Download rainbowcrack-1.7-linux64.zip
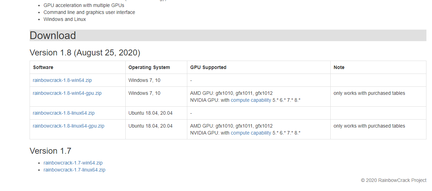This screenshot has height=191, width=432. tap(74, 170)
